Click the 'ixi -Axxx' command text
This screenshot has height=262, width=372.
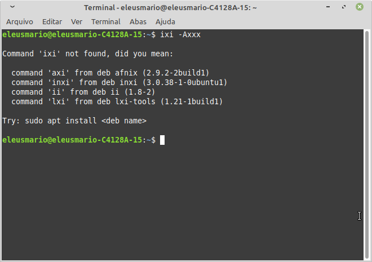[x=180, y=34]
